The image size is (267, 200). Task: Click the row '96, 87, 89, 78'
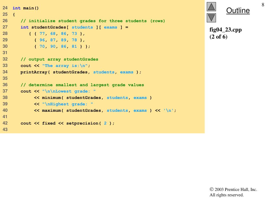[x=59, y=40]
